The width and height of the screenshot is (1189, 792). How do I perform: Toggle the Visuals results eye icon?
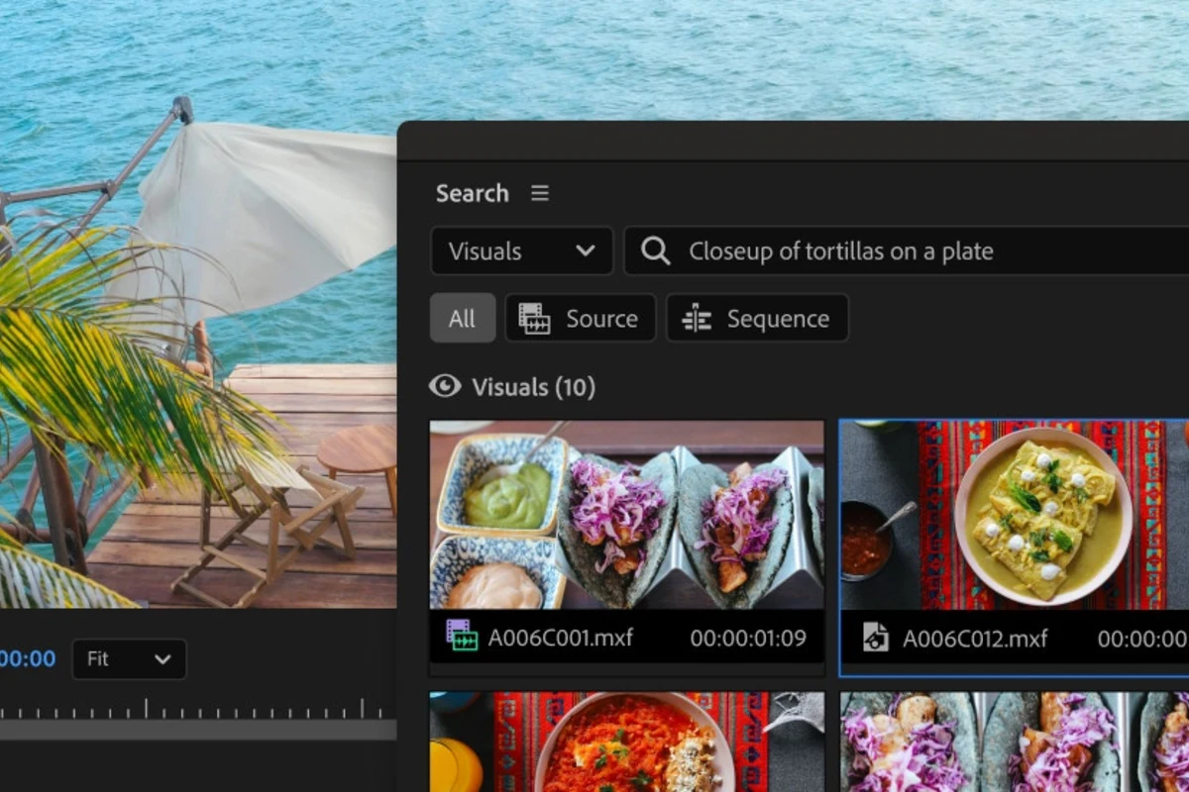point(445,386)
